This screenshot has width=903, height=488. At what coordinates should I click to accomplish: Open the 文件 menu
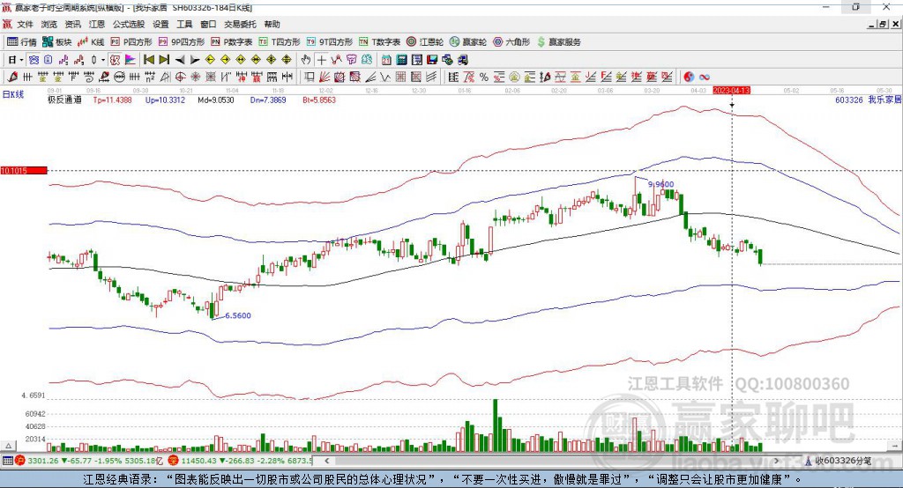[25, 24]
